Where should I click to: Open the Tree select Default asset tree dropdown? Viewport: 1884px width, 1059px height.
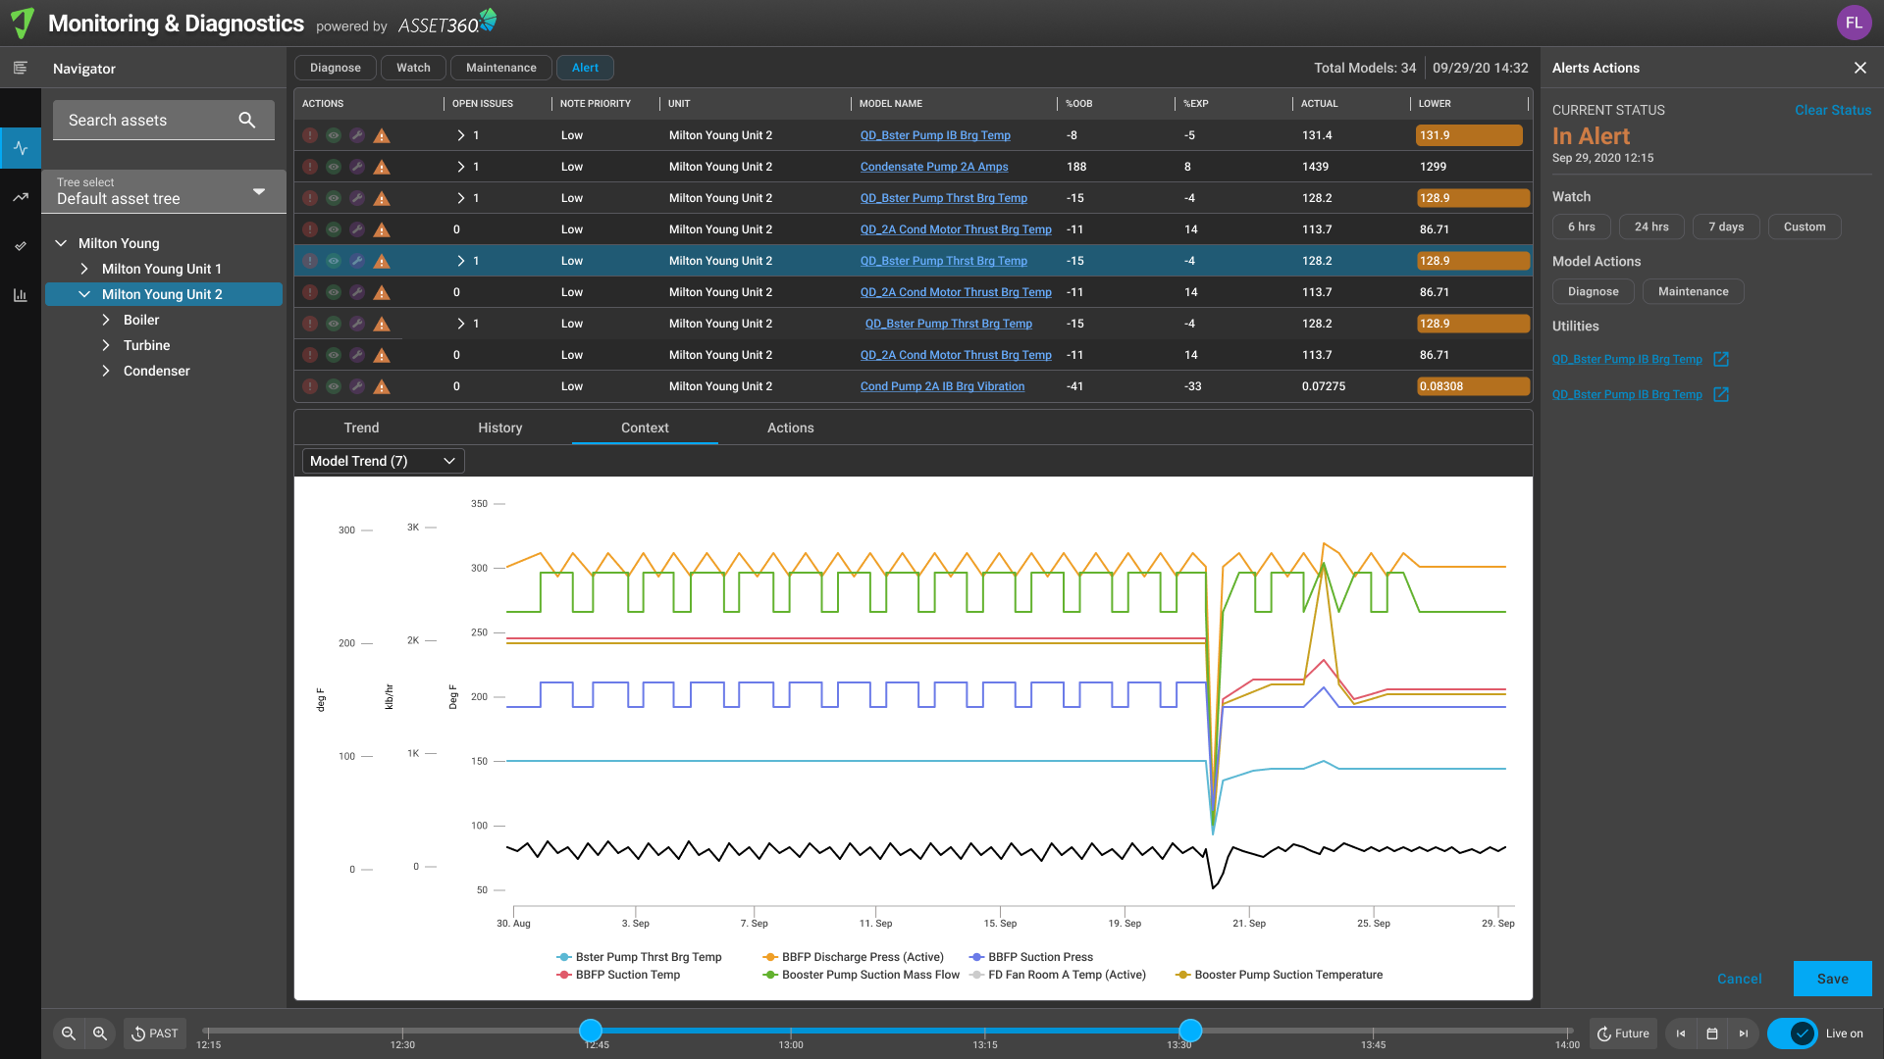(x=164, y=191)
